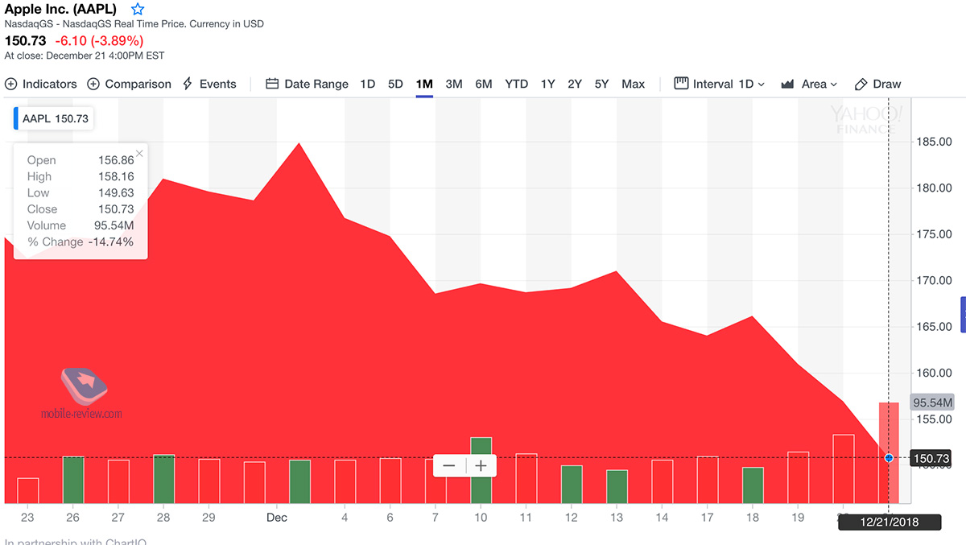Click the Comparison plus icon

click(x=93, y=84)
